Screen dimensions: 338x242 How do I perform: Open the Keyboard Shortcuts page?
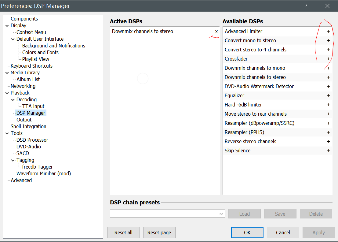click(x=31, y=66)
